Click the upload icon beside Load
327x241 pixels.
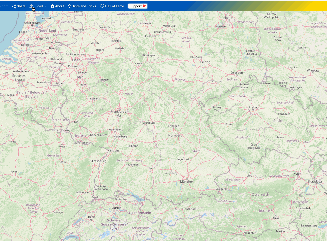[x=32, y=6]
